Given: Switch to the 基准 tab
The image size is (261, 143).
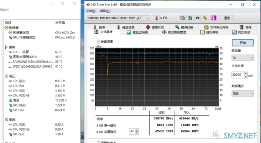Looking at the screenshot, I should click(x=99, y=27).
